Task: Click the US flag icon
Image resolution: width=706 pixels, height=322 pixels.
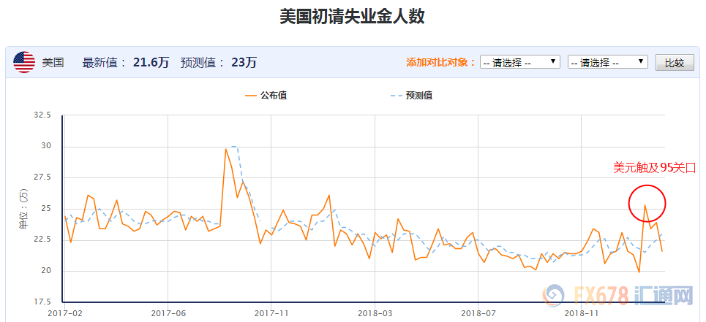Action: pos(24,63)
